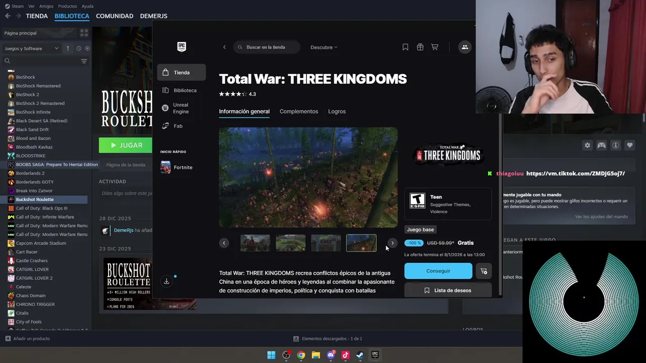646x363 pixels.
Task: Show previous screenshot thumbnails arrow
Action: pos(224,243)
